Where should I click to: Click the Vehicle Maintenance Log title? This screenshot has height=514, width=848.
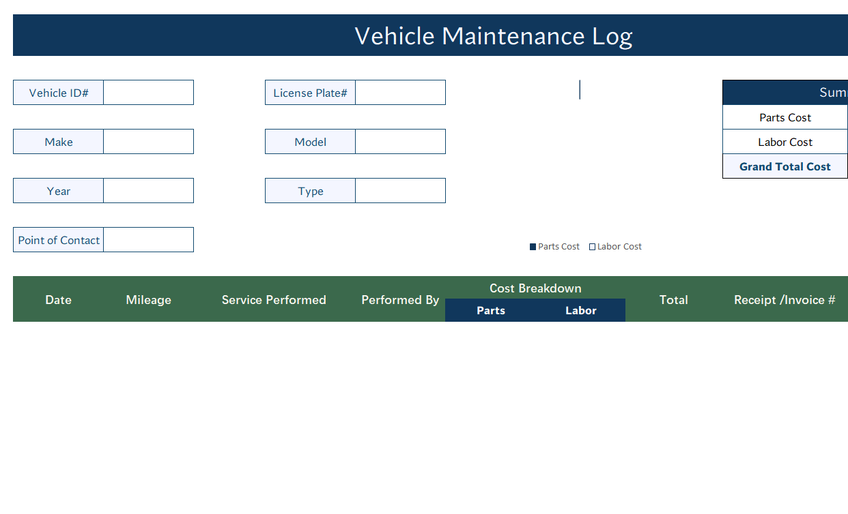(494, 35)
